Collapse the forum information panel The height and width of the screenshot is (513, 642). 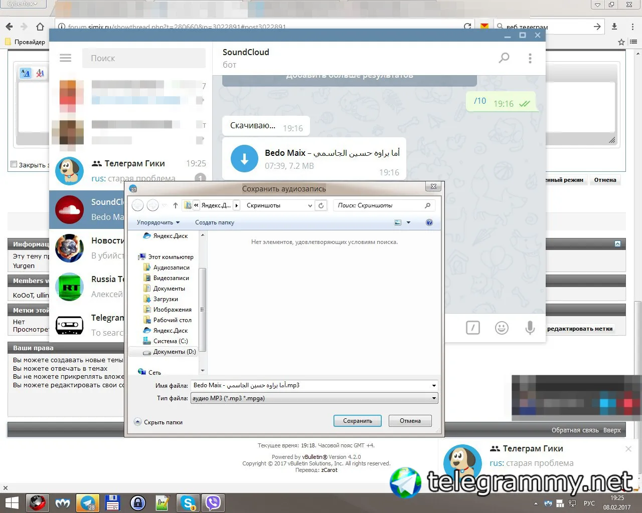click(617, 243)
